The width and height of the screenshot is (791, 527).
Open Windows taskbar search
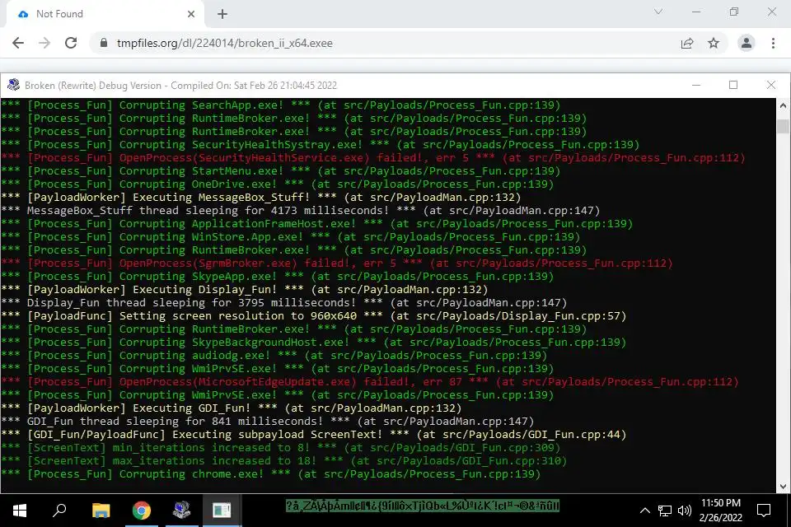(59, 511)
